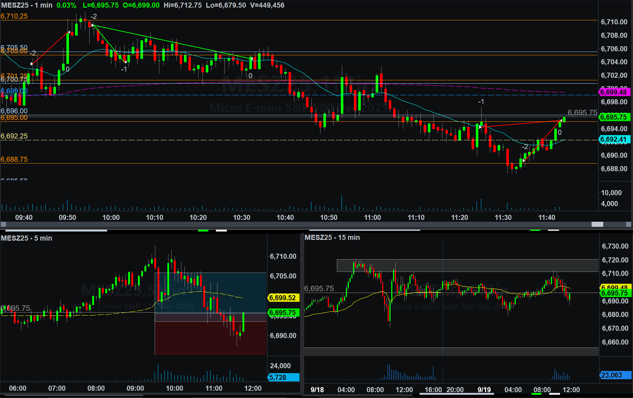Click the horizontal scrollbar thumb under the 1 min chart

click(597, 224)
